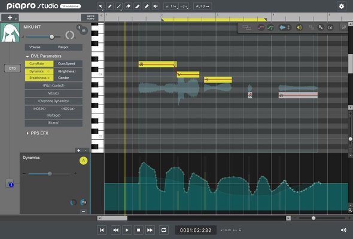The width and height of the screenshot is (353, 239).
Task: Click the link icon in editor toolbar
Action: pyautogui.click(x=344, y=27)
